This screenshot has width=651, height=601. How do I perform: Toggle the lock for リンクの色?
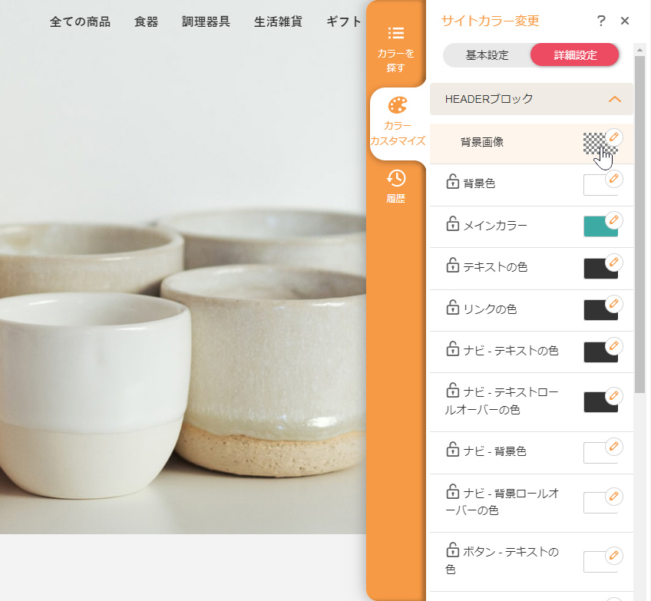click(x=452, y=309)
